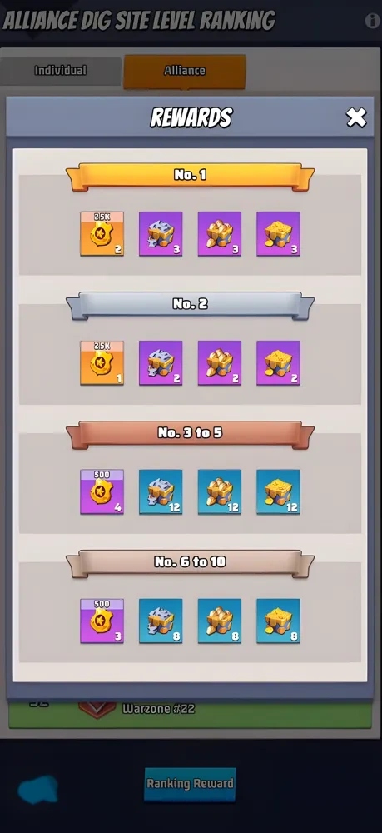Viewport: 382px width, 833px height.
Task: Select the blue iron chest in No. 6 to 10
Action: pos(161,621)
